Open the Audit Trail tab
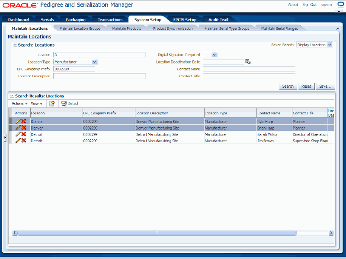This screenshot has height=259, width=346. pos(218,19)
